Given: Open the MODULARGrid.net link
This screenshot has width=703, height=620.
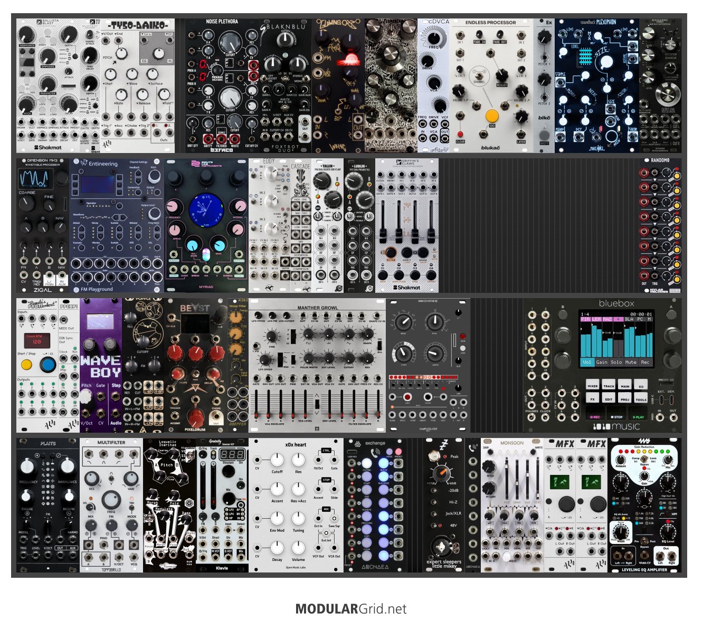Looking at the screenshot, I should click(351, 609).
